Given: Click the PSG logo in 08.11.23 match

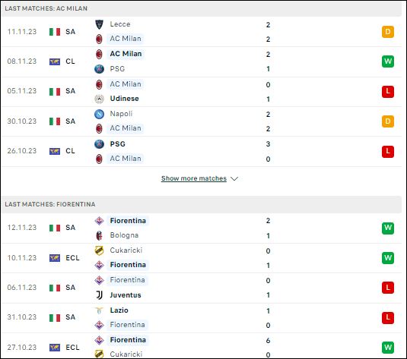Looking at the screenshot, I should 99,69.
